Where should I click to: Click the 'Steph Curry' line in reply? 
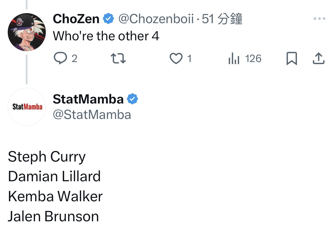pyautogui.click(x=47, y=157)
